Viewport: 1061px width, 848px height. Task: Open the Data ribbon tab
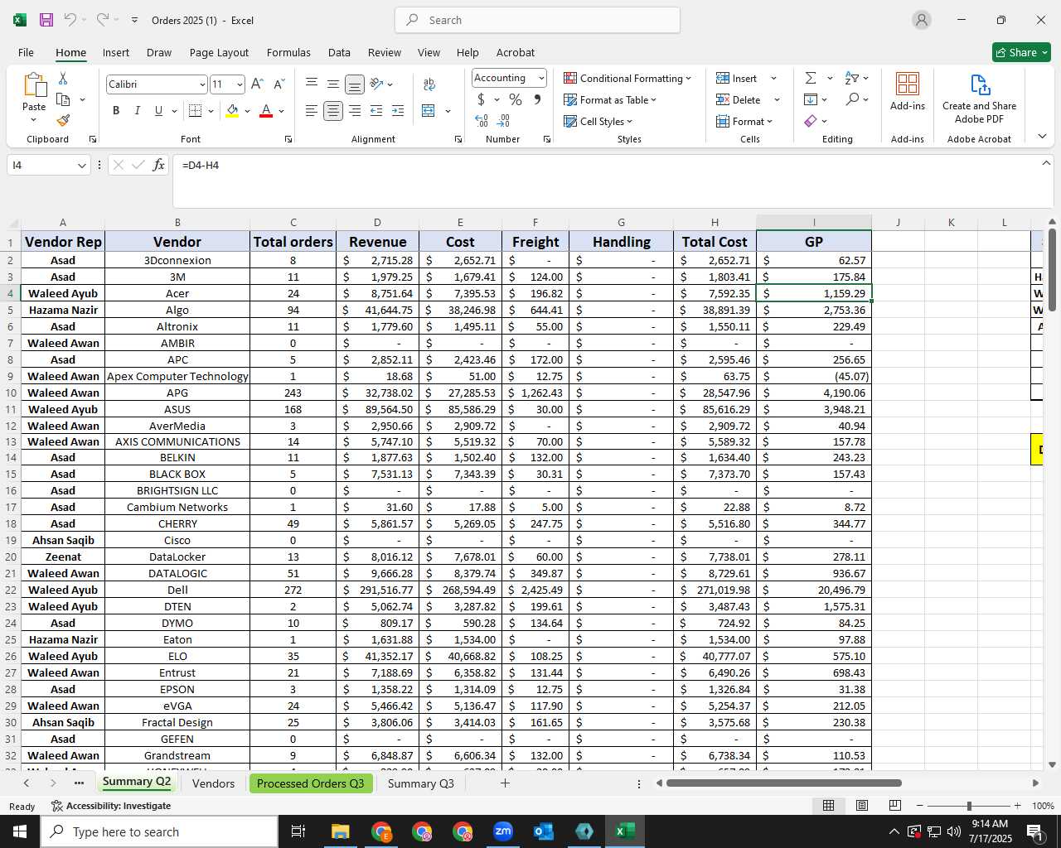coord(339,52)
